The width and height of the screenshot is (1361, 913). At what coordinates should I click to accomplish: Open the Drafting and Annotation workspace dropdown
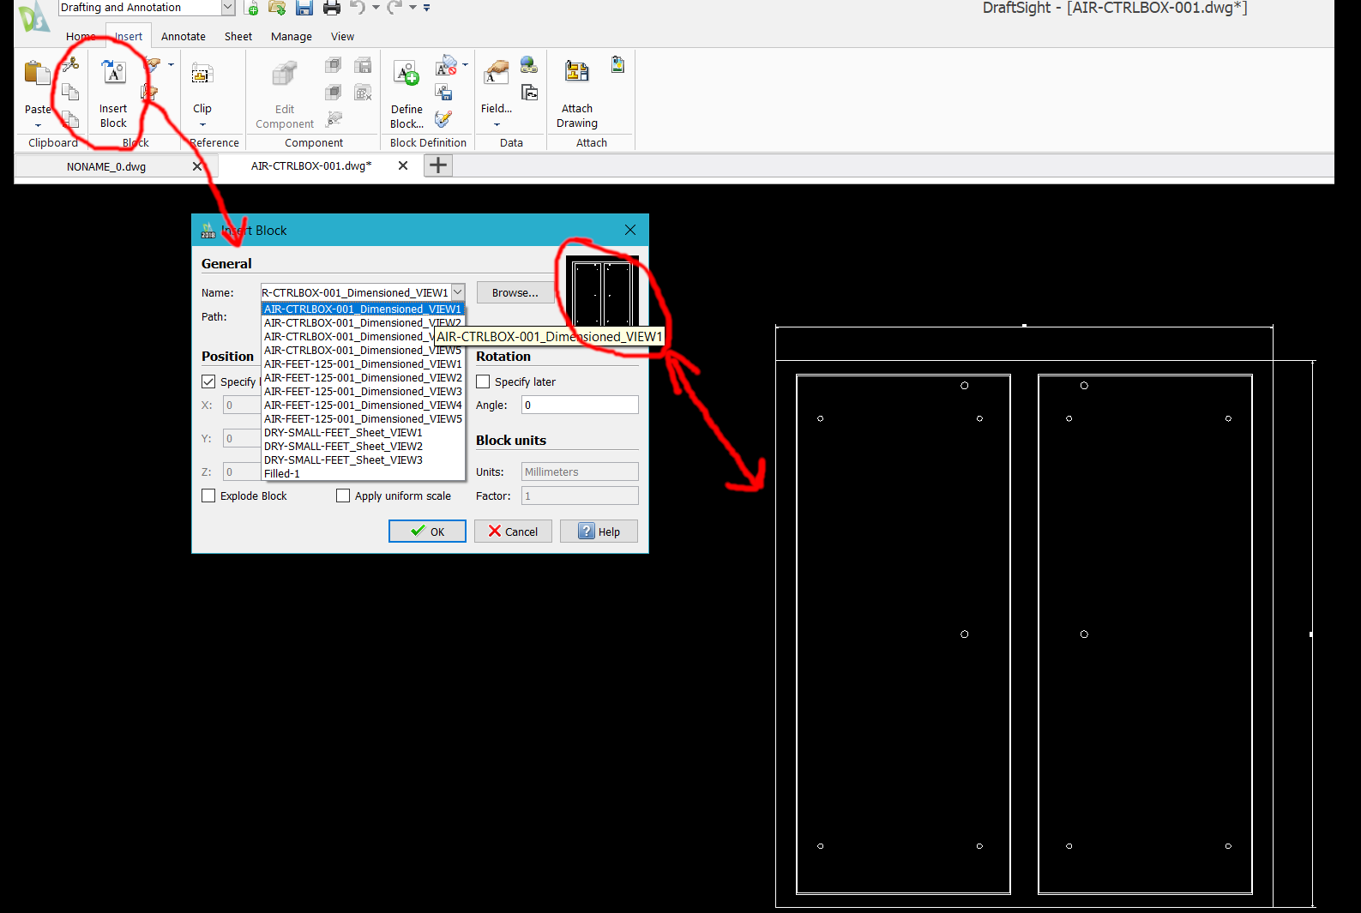(x=228, y=8)
